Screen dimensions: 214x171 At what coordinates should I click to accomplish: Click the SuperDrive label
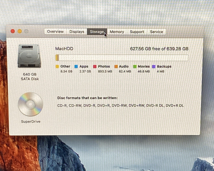(x=31, y=122)
